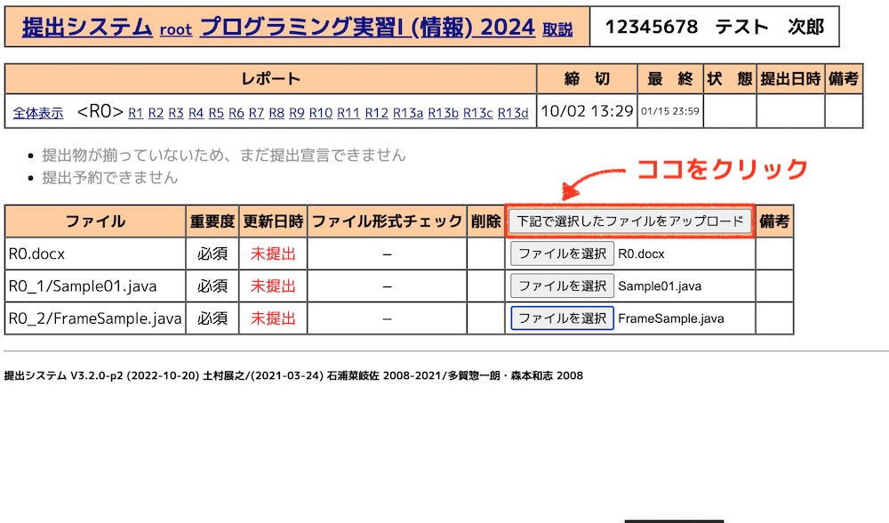Choose file for R0_2/FrameSample.java row
889x523 pixels.
562,318
